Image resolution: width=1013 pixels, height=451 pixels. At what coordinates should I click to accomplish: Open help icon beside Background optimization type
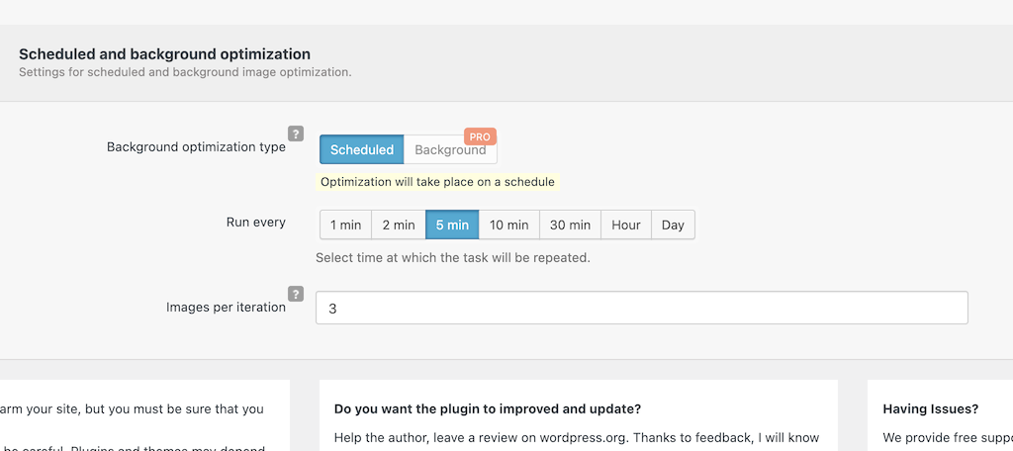pyautogui.click(x=295, y=134)
